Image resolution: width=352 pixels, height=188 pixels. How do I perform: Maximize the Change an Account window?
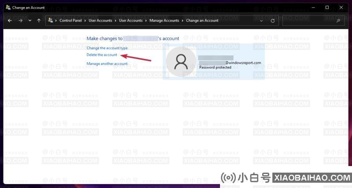coord(327,7)
